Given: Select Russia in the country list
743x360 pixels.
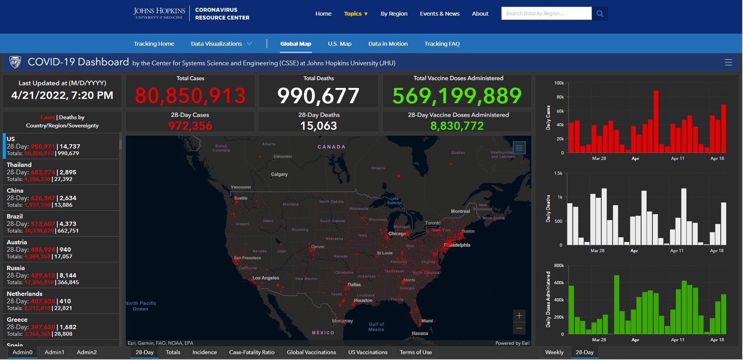Looking at the screenshot, I should coord(61,275).
